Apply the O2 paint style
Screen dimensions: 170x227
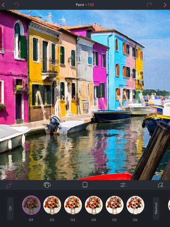click(x=52, y=205)
